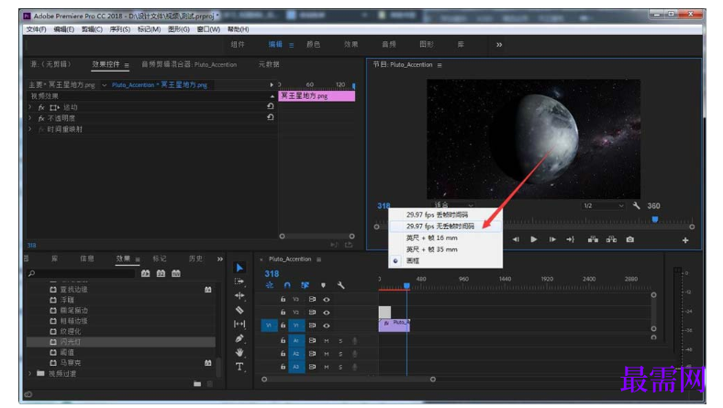Step forward one frame in Program monitor
723x408 pixels.
click(552, 239)
